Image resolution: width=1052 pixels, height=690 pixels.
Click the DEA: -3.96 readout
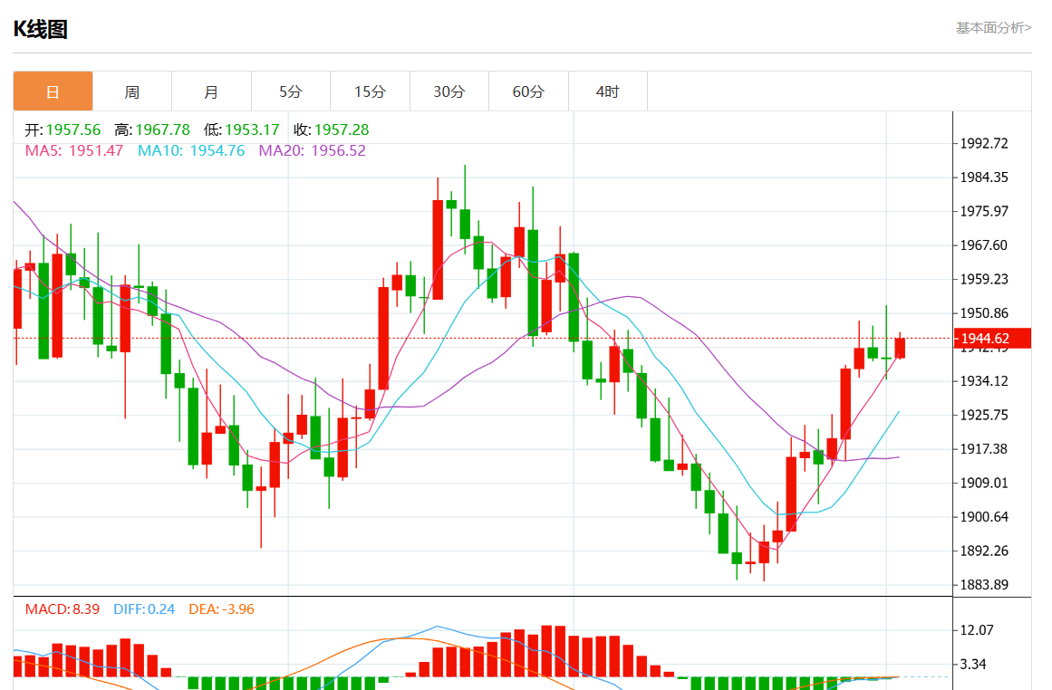221,609
